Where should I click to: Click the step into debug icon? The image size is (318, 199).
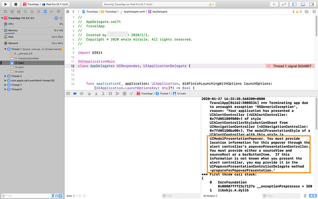[x=96, y=94]
